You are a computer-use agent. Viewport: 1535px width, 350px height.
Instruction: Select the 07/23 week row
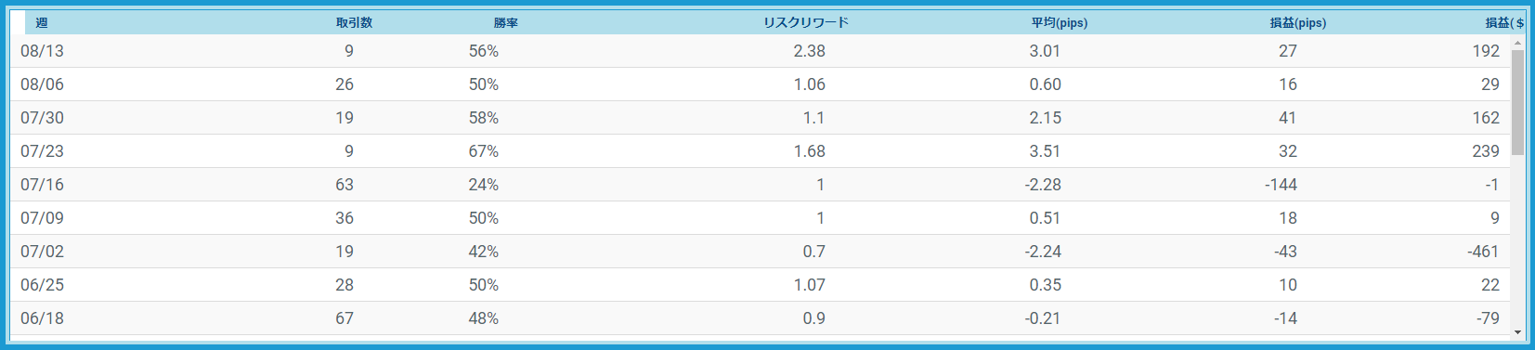click(761, 151)
